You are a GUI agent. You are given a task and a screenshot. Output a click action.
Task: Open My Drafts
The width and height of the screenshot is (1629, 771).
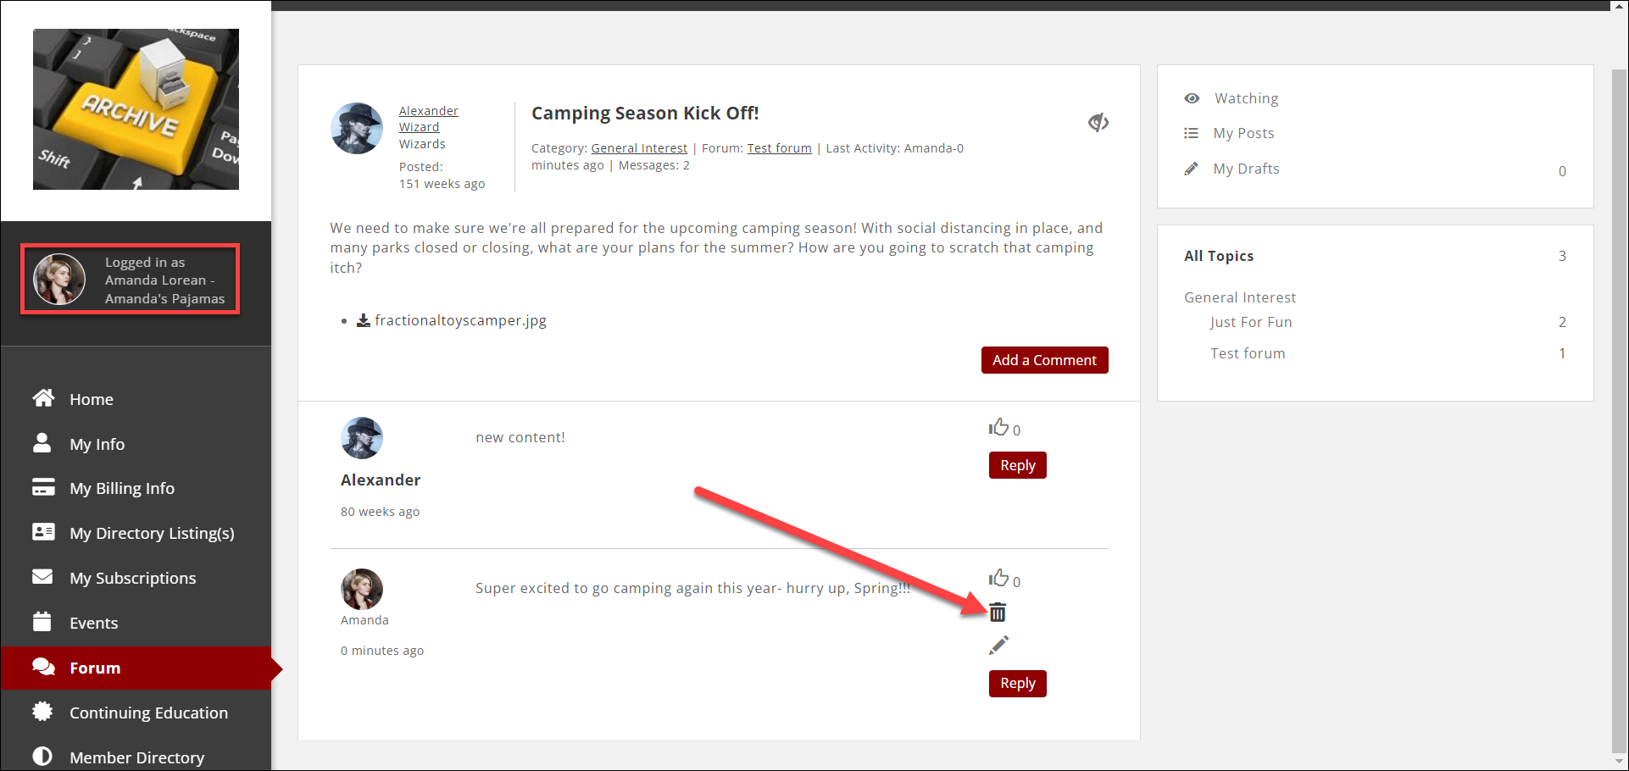tap(1245, 169)
